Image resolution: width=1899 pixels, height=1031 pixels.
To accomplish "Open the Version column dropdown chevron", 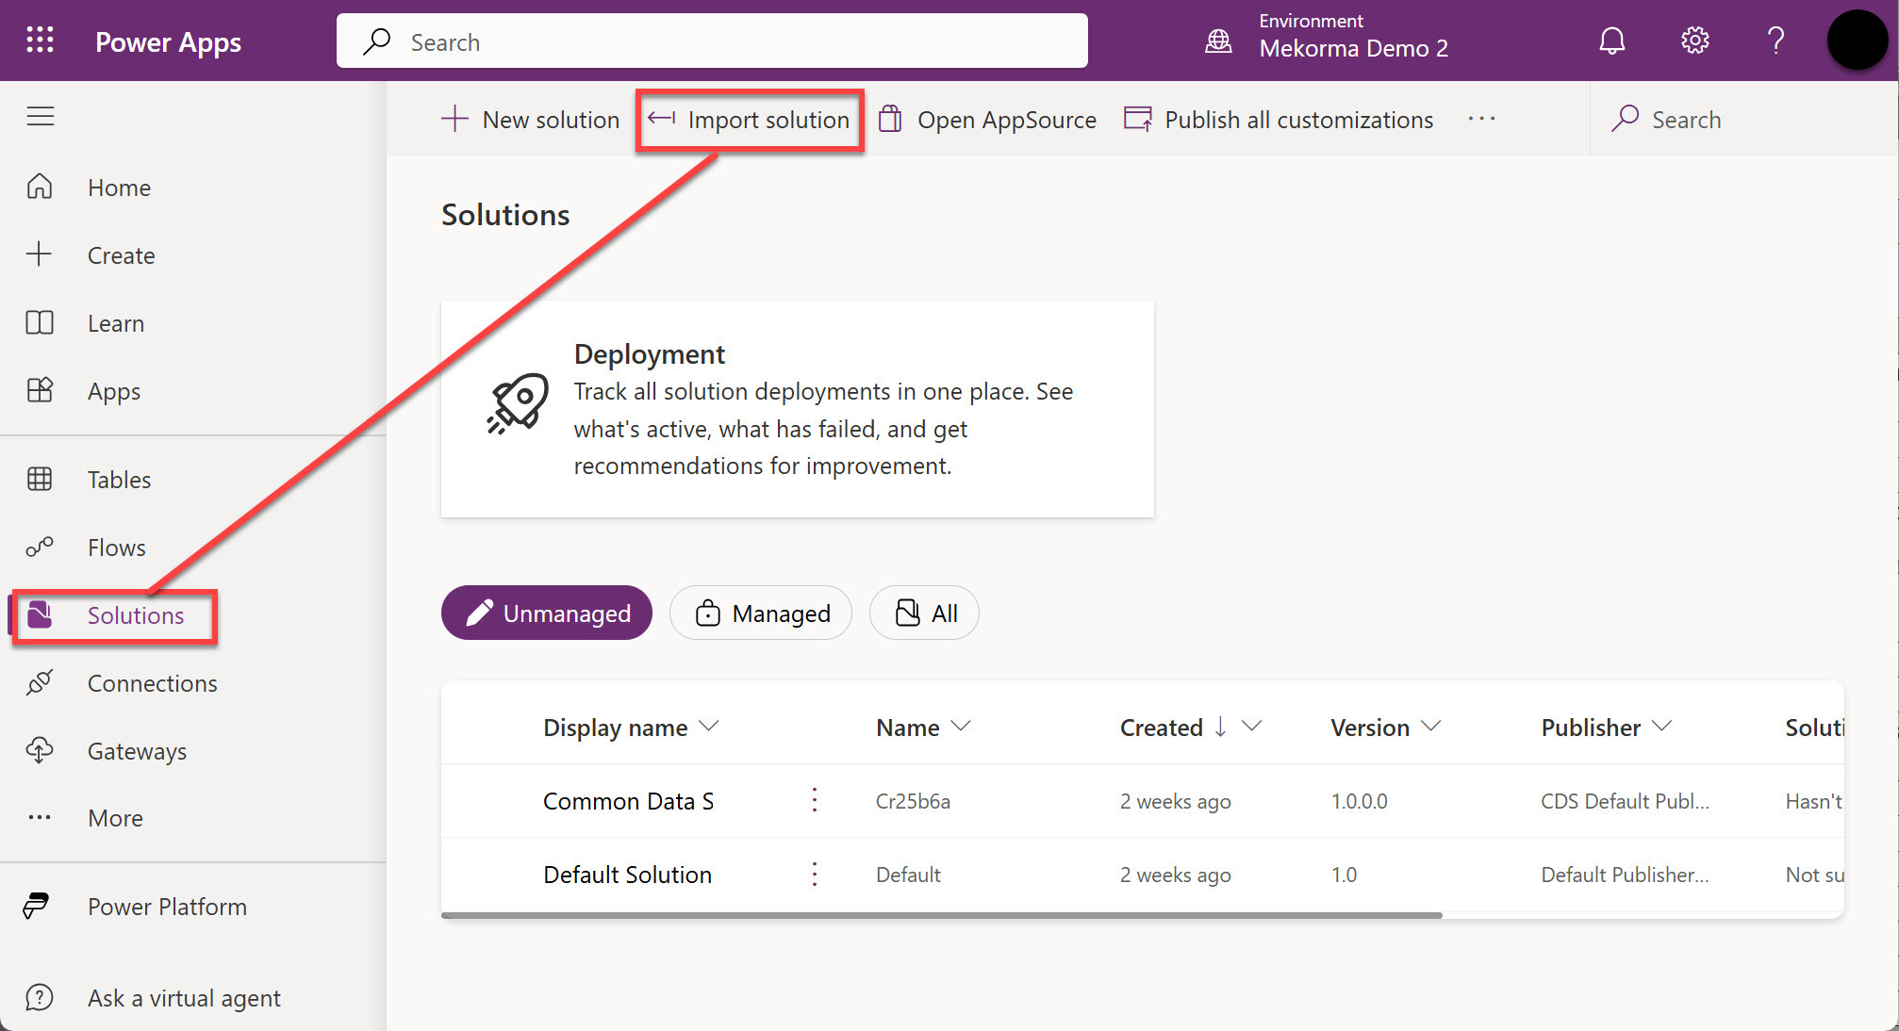I will coord(1430,727).
